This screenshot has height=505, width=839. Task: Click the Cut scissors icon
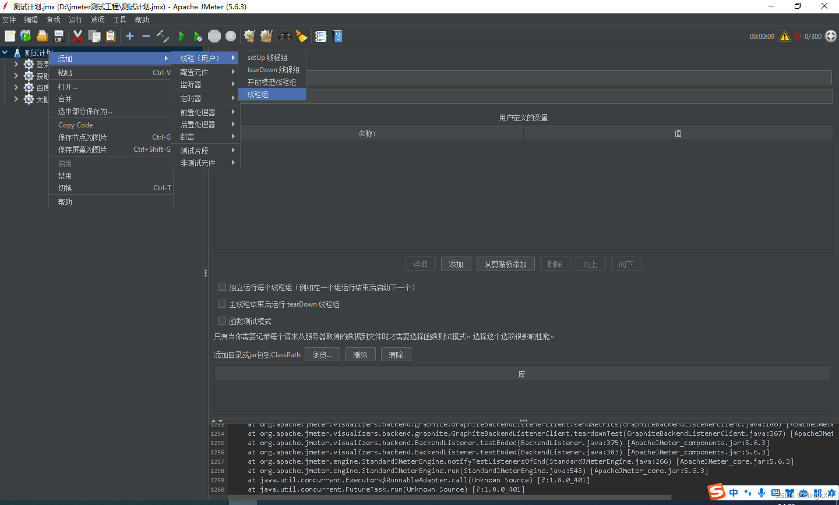(77, 36)
